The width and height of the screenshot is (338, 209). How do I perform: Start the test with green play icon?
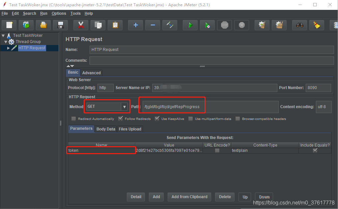(190, 25)
